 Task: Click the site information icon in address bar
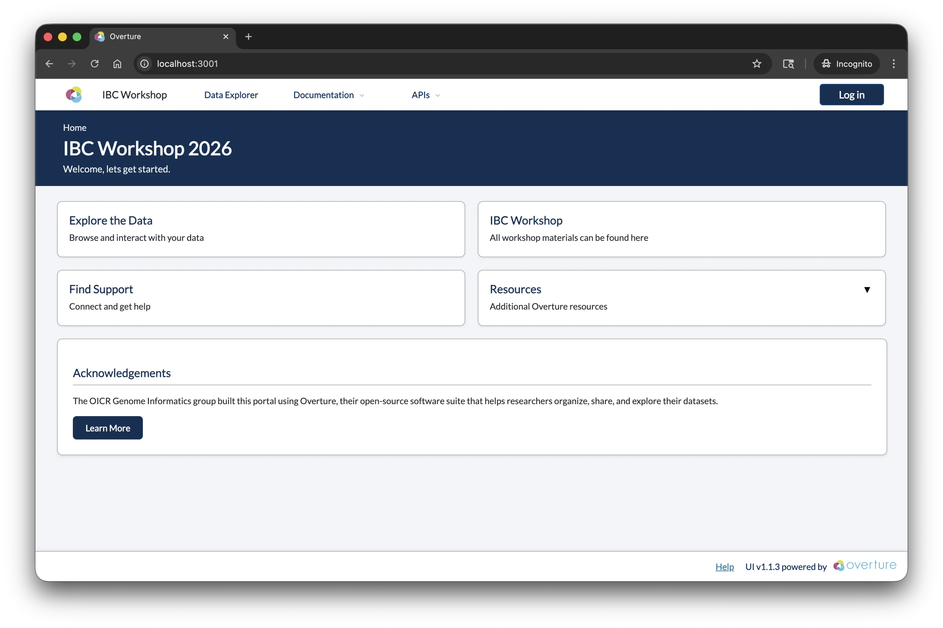[144, 64]
